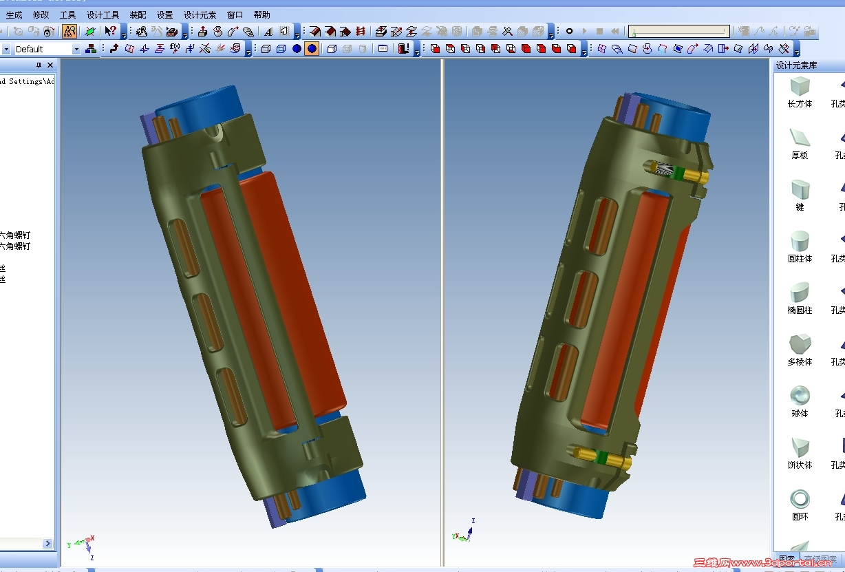Click the 3D text 'A' tool
The height and width of the screenshot is (572, 845).
268,31
